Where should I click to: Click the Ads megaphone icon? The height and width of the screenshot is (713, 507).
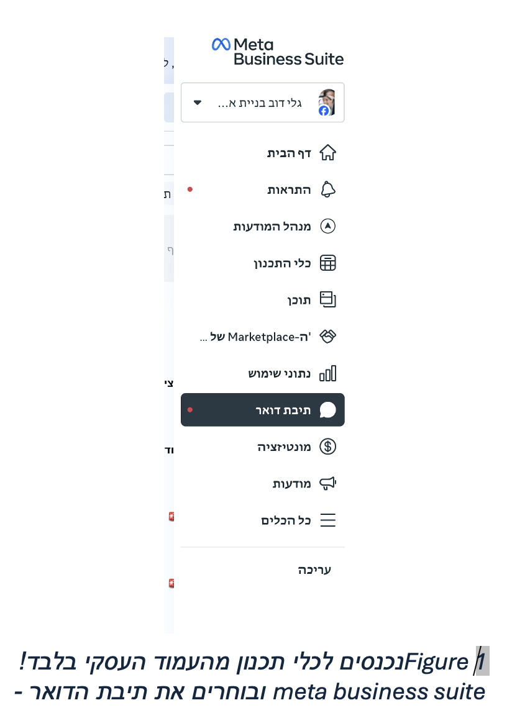point(327,483)
